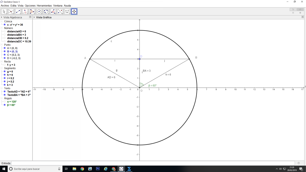Open the Opciones menu

tap(30, 6)
